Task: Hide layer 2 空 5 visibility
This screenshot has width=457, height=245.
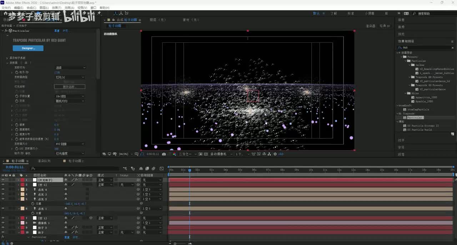Action: click(3, 185)
